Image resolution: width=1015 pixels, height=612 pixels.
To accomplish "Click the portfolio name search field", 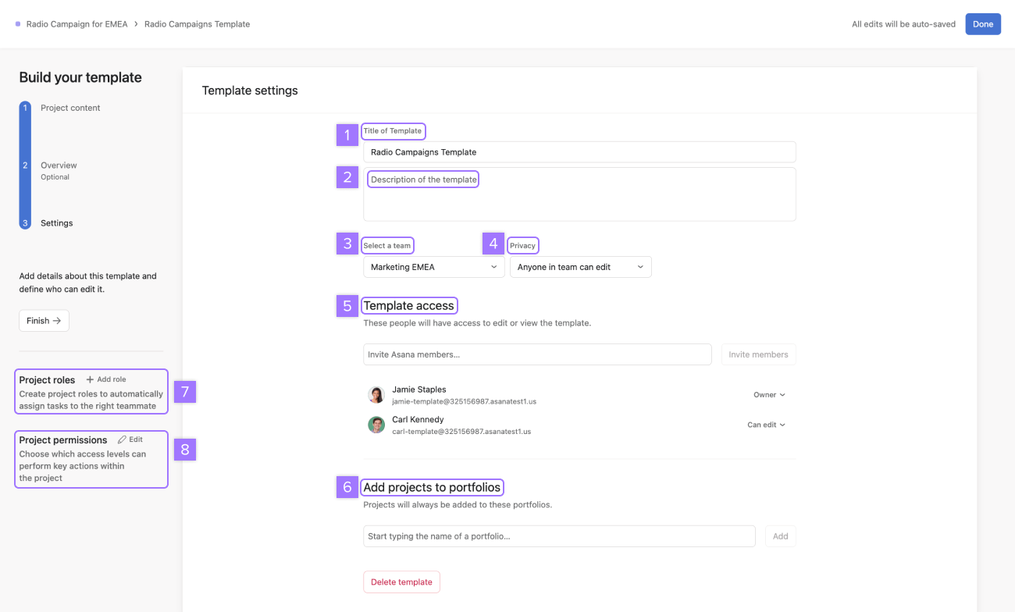I will (x=559, y=536).
